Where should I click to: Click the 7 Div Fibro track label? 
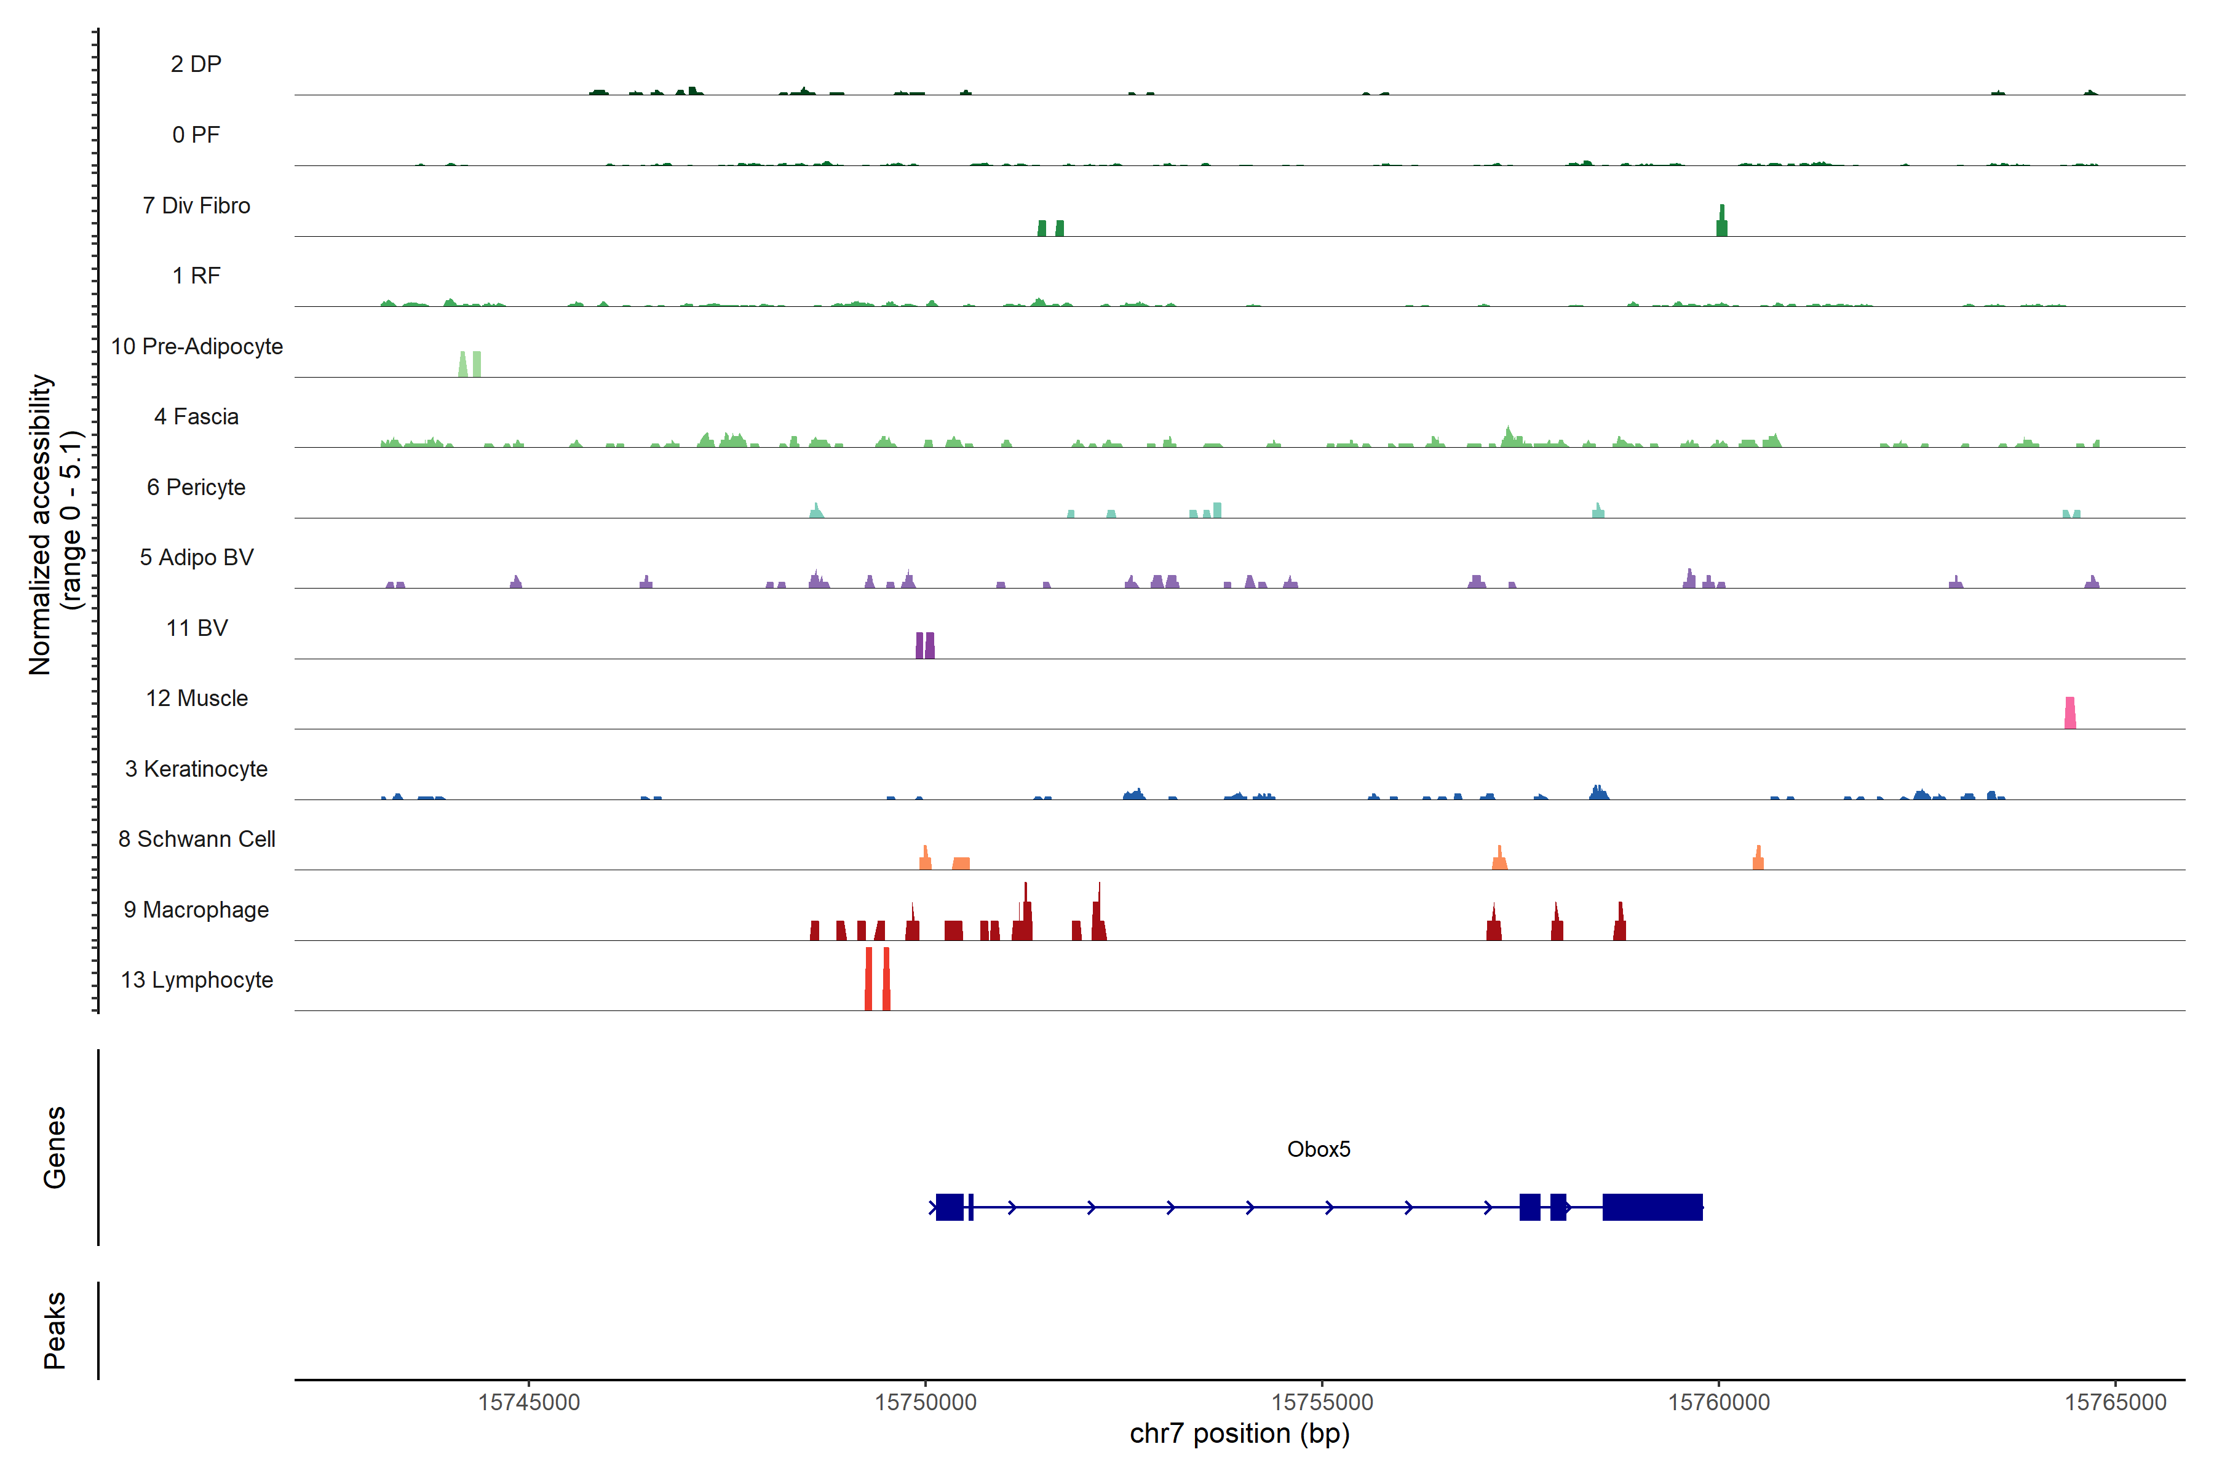(x=196, y=205)
